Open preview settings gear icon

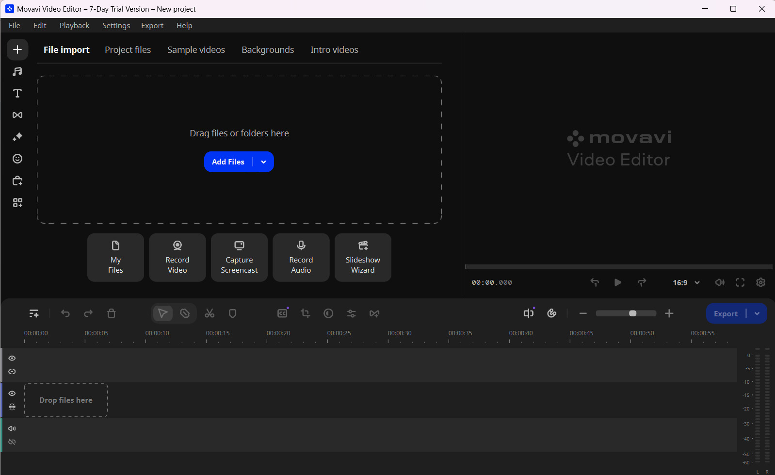point(761,282)
